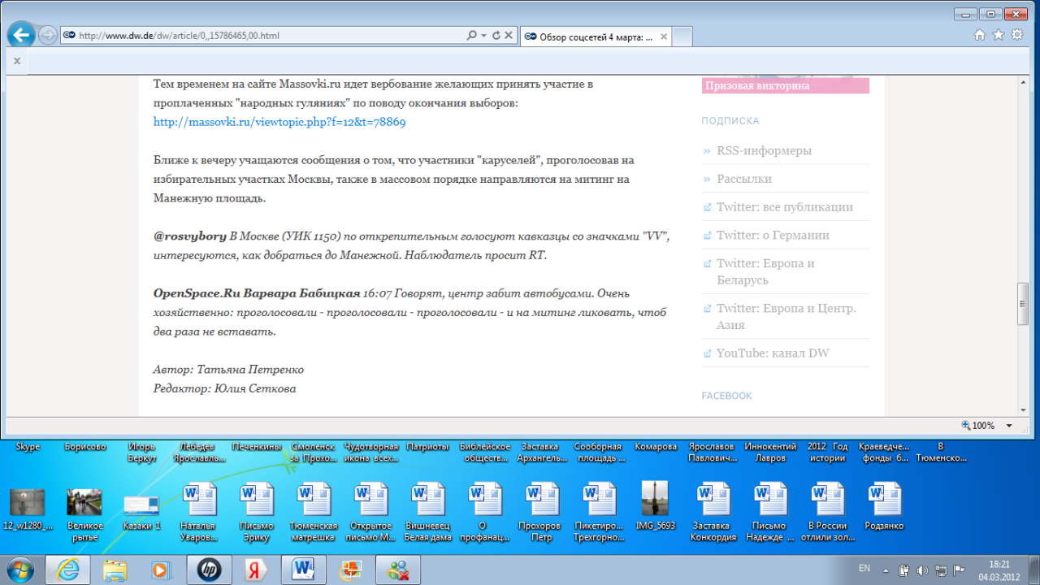Open the volume speaker tray icon
The image size is (1040, 585).
coord(922,570)
